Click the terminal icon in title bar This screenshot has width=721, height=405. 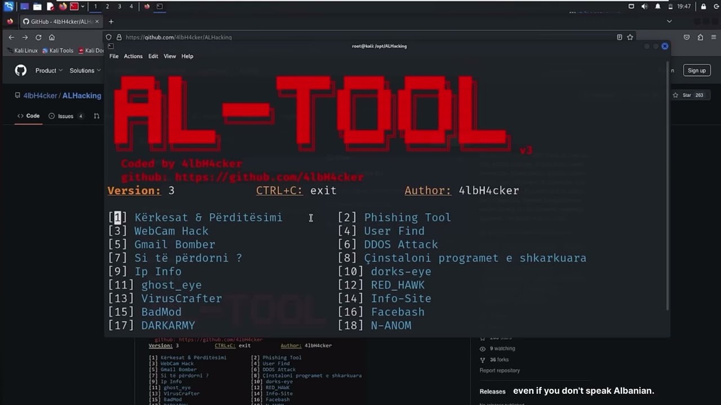tap(110, 46)
